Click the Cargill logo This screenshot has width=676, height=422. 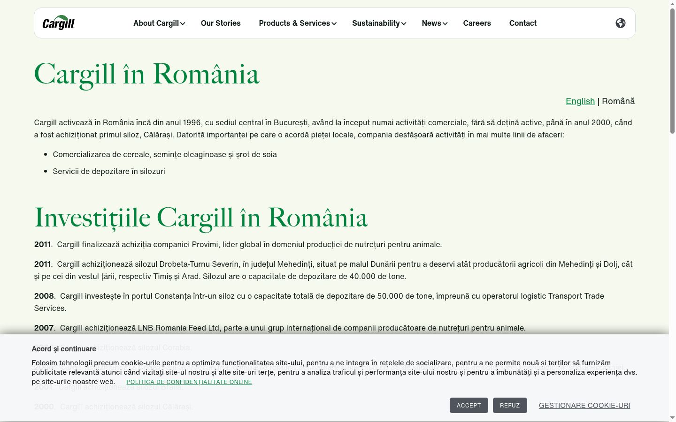coord(59,23)
